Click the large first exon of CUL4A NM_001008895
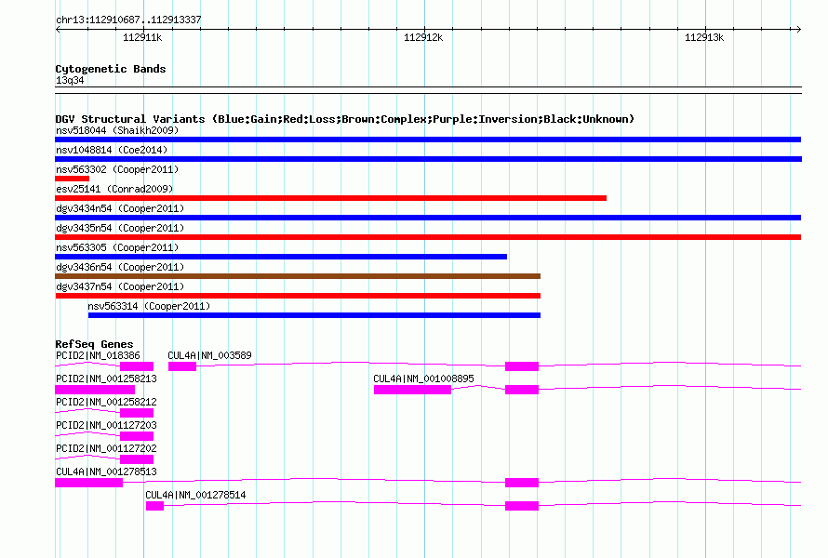 tap(412, 390)
